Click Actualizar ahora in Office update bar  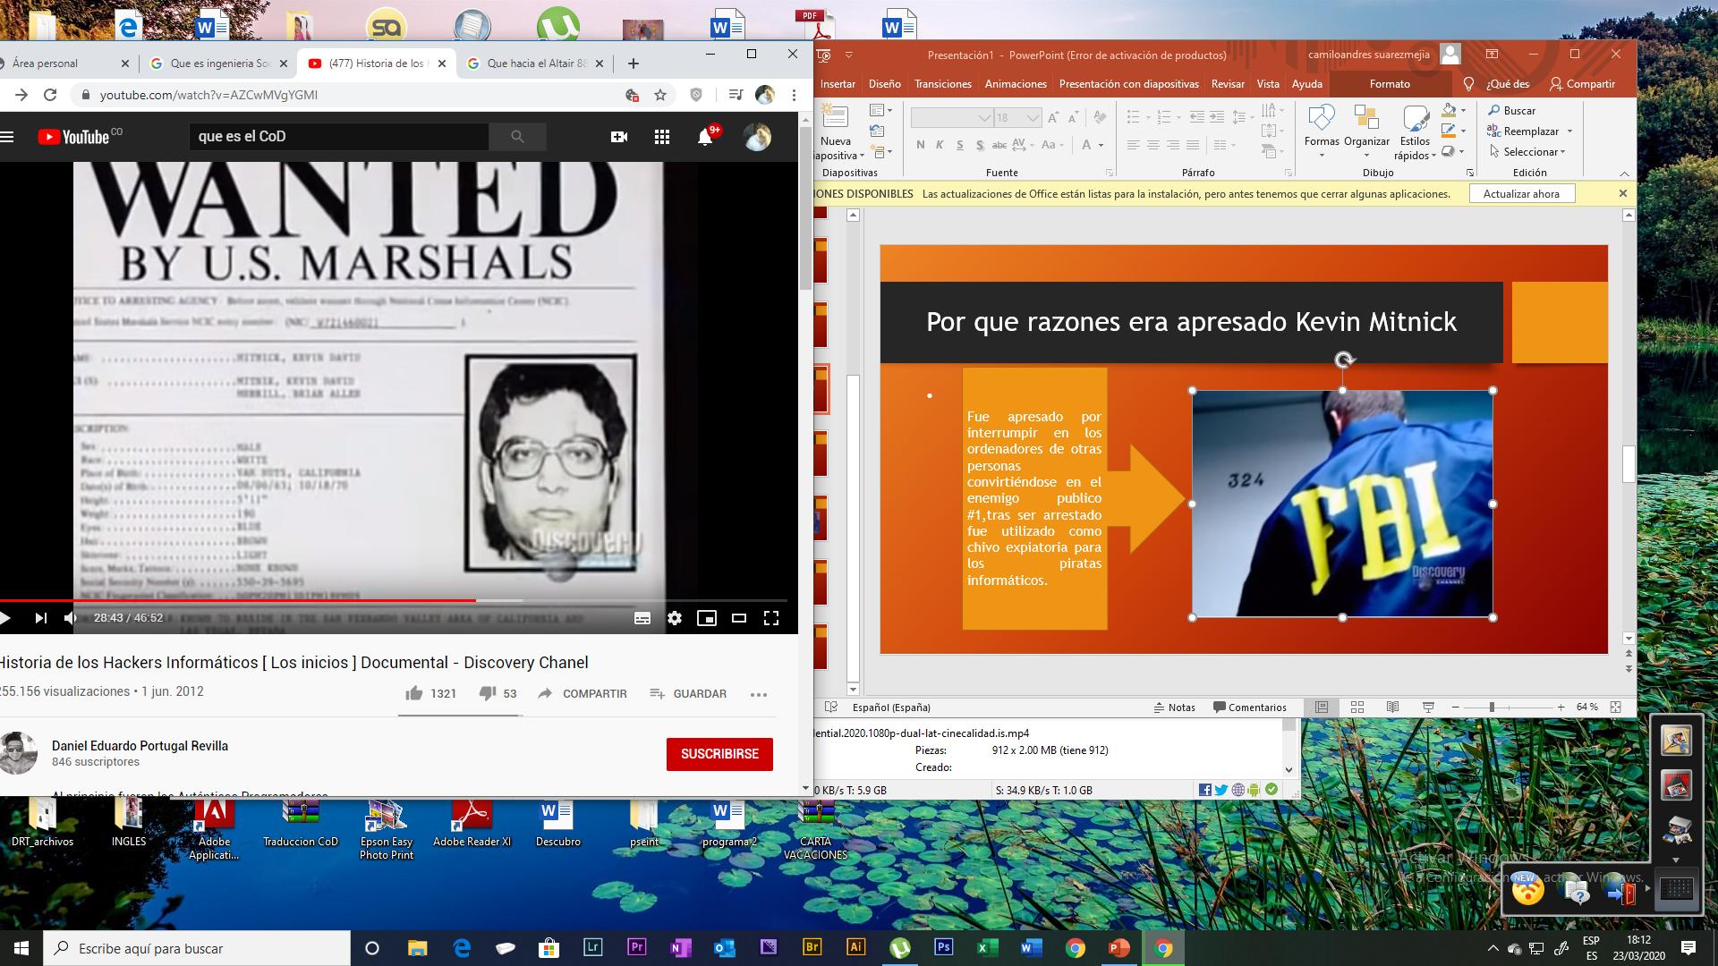(x=1521, y=193)
